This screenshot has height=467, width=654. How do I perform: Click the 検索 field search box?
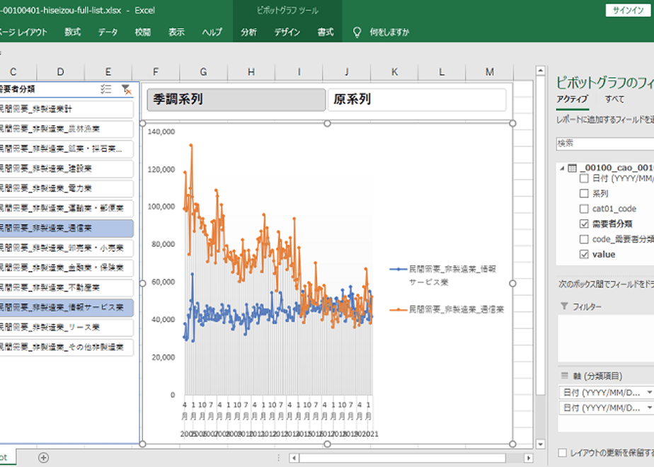coord(604,144)
